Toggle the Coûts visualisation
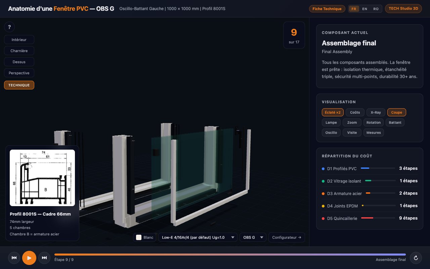Image resolution: width=430 pixels, height=269 pixels. (355, 112)
